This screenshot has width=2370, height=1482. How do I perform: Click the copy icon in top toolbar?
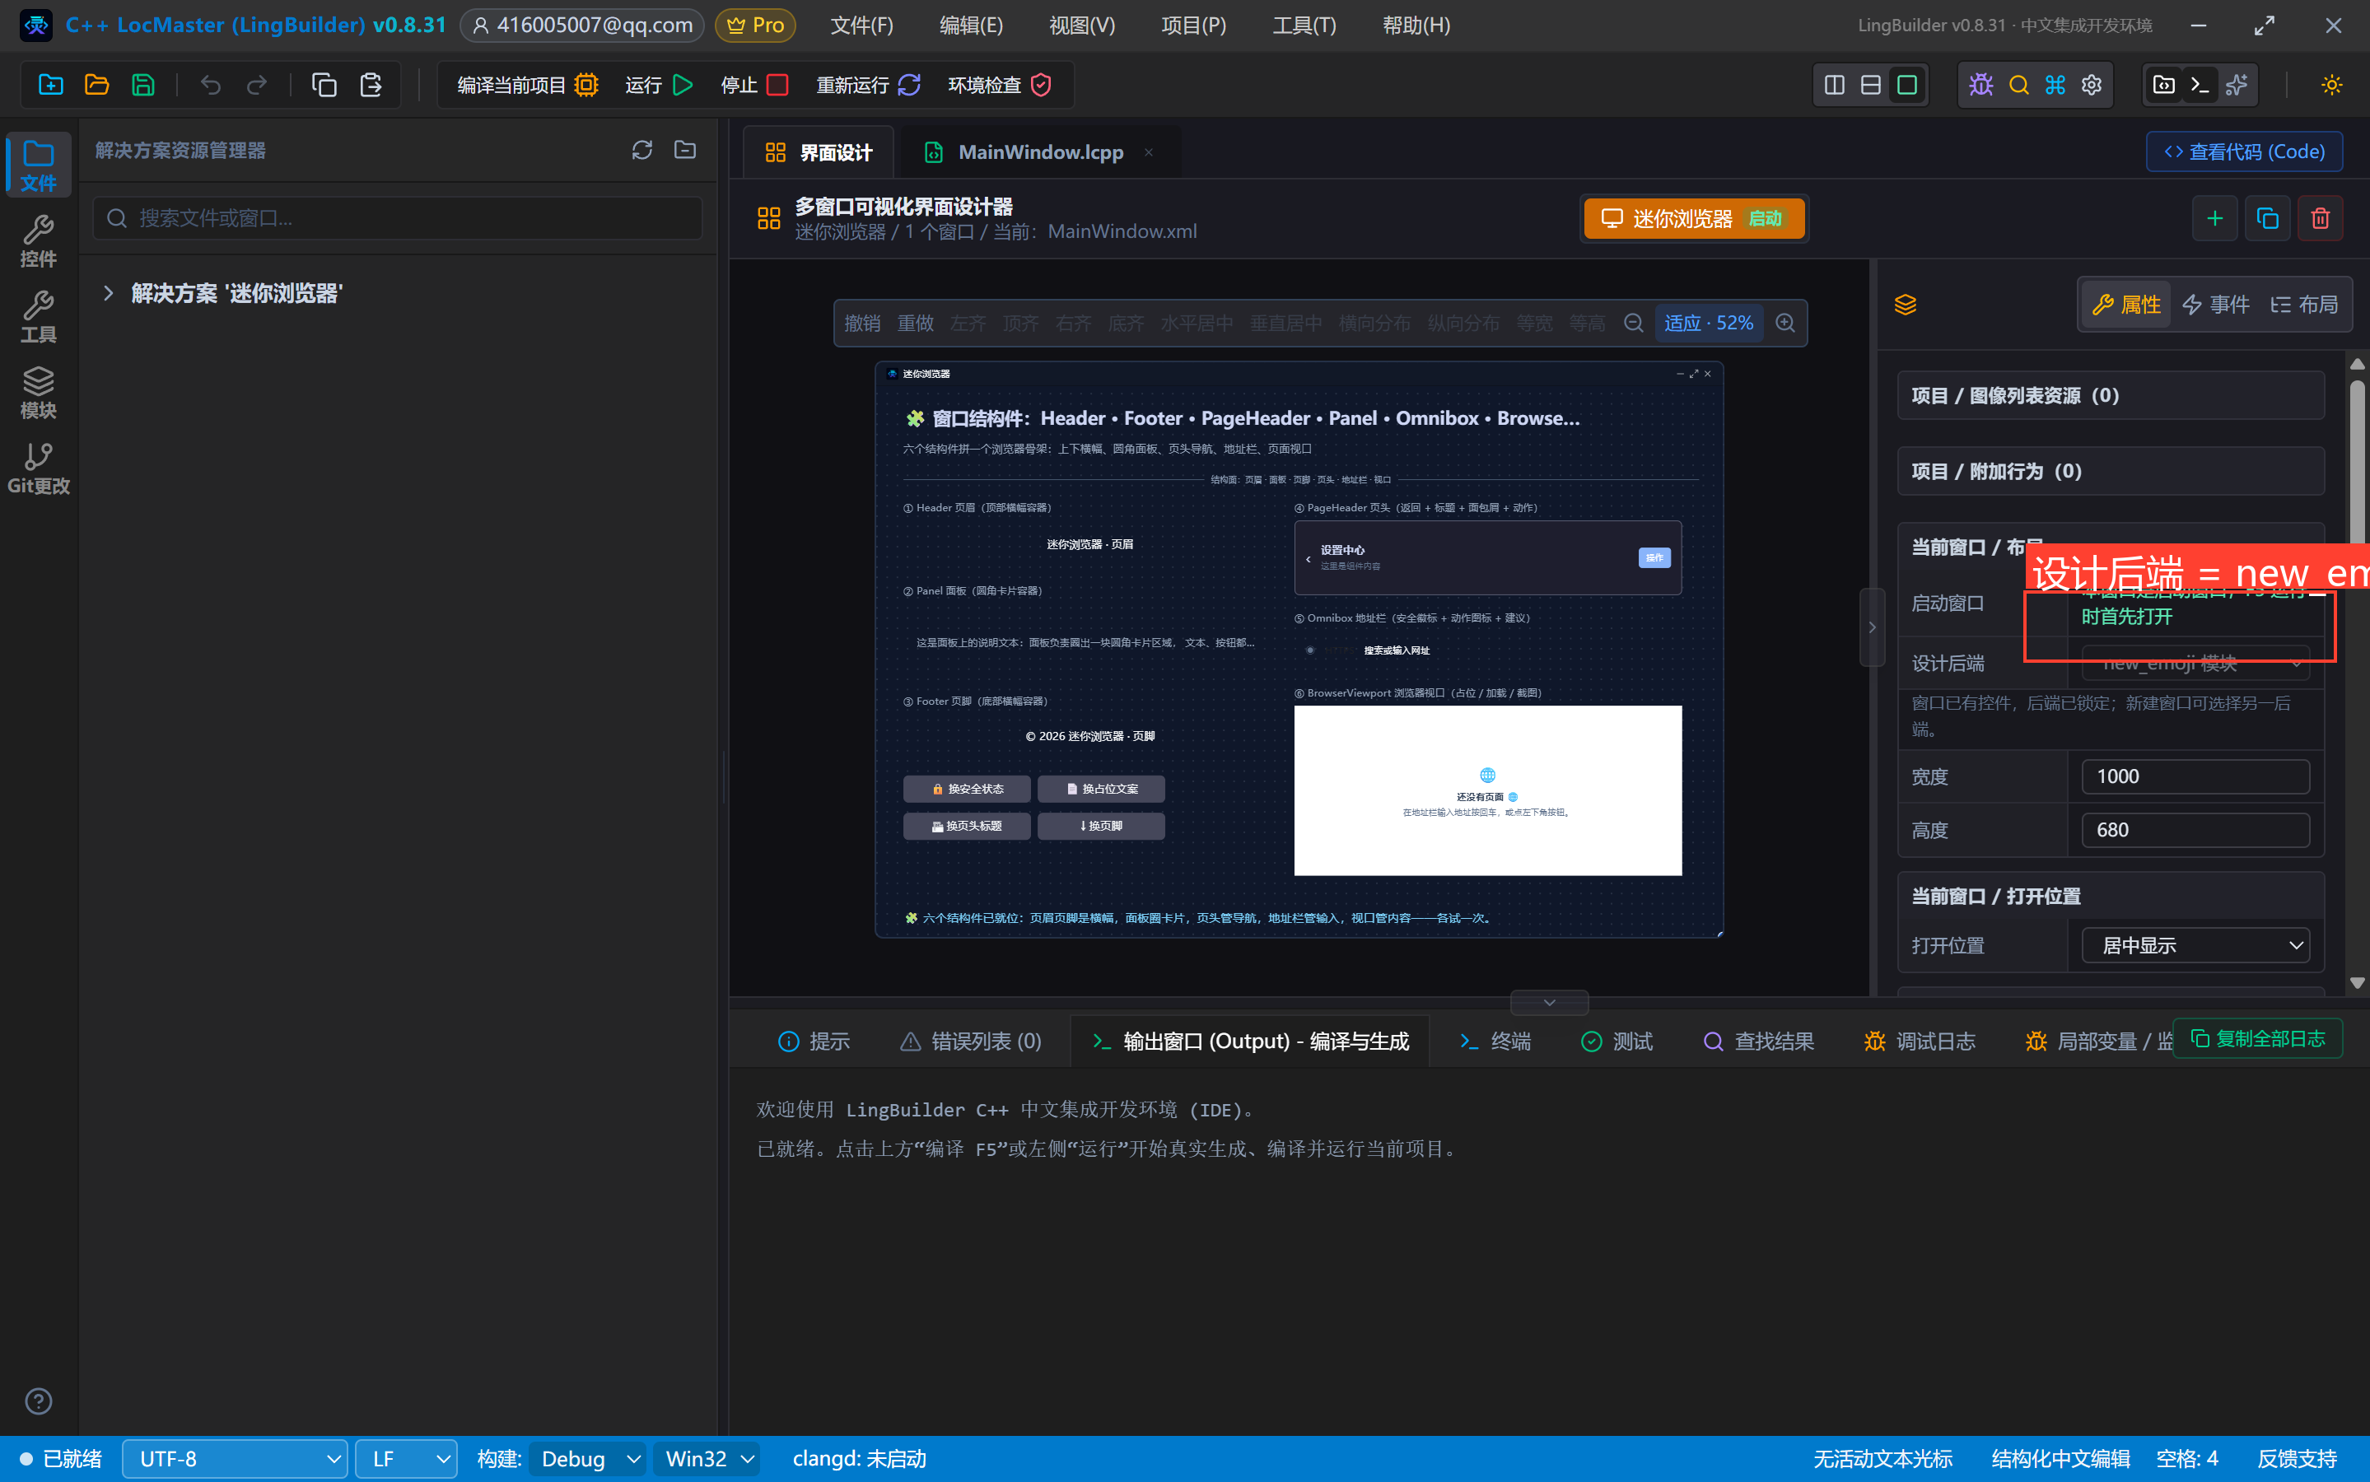[324, 86]
